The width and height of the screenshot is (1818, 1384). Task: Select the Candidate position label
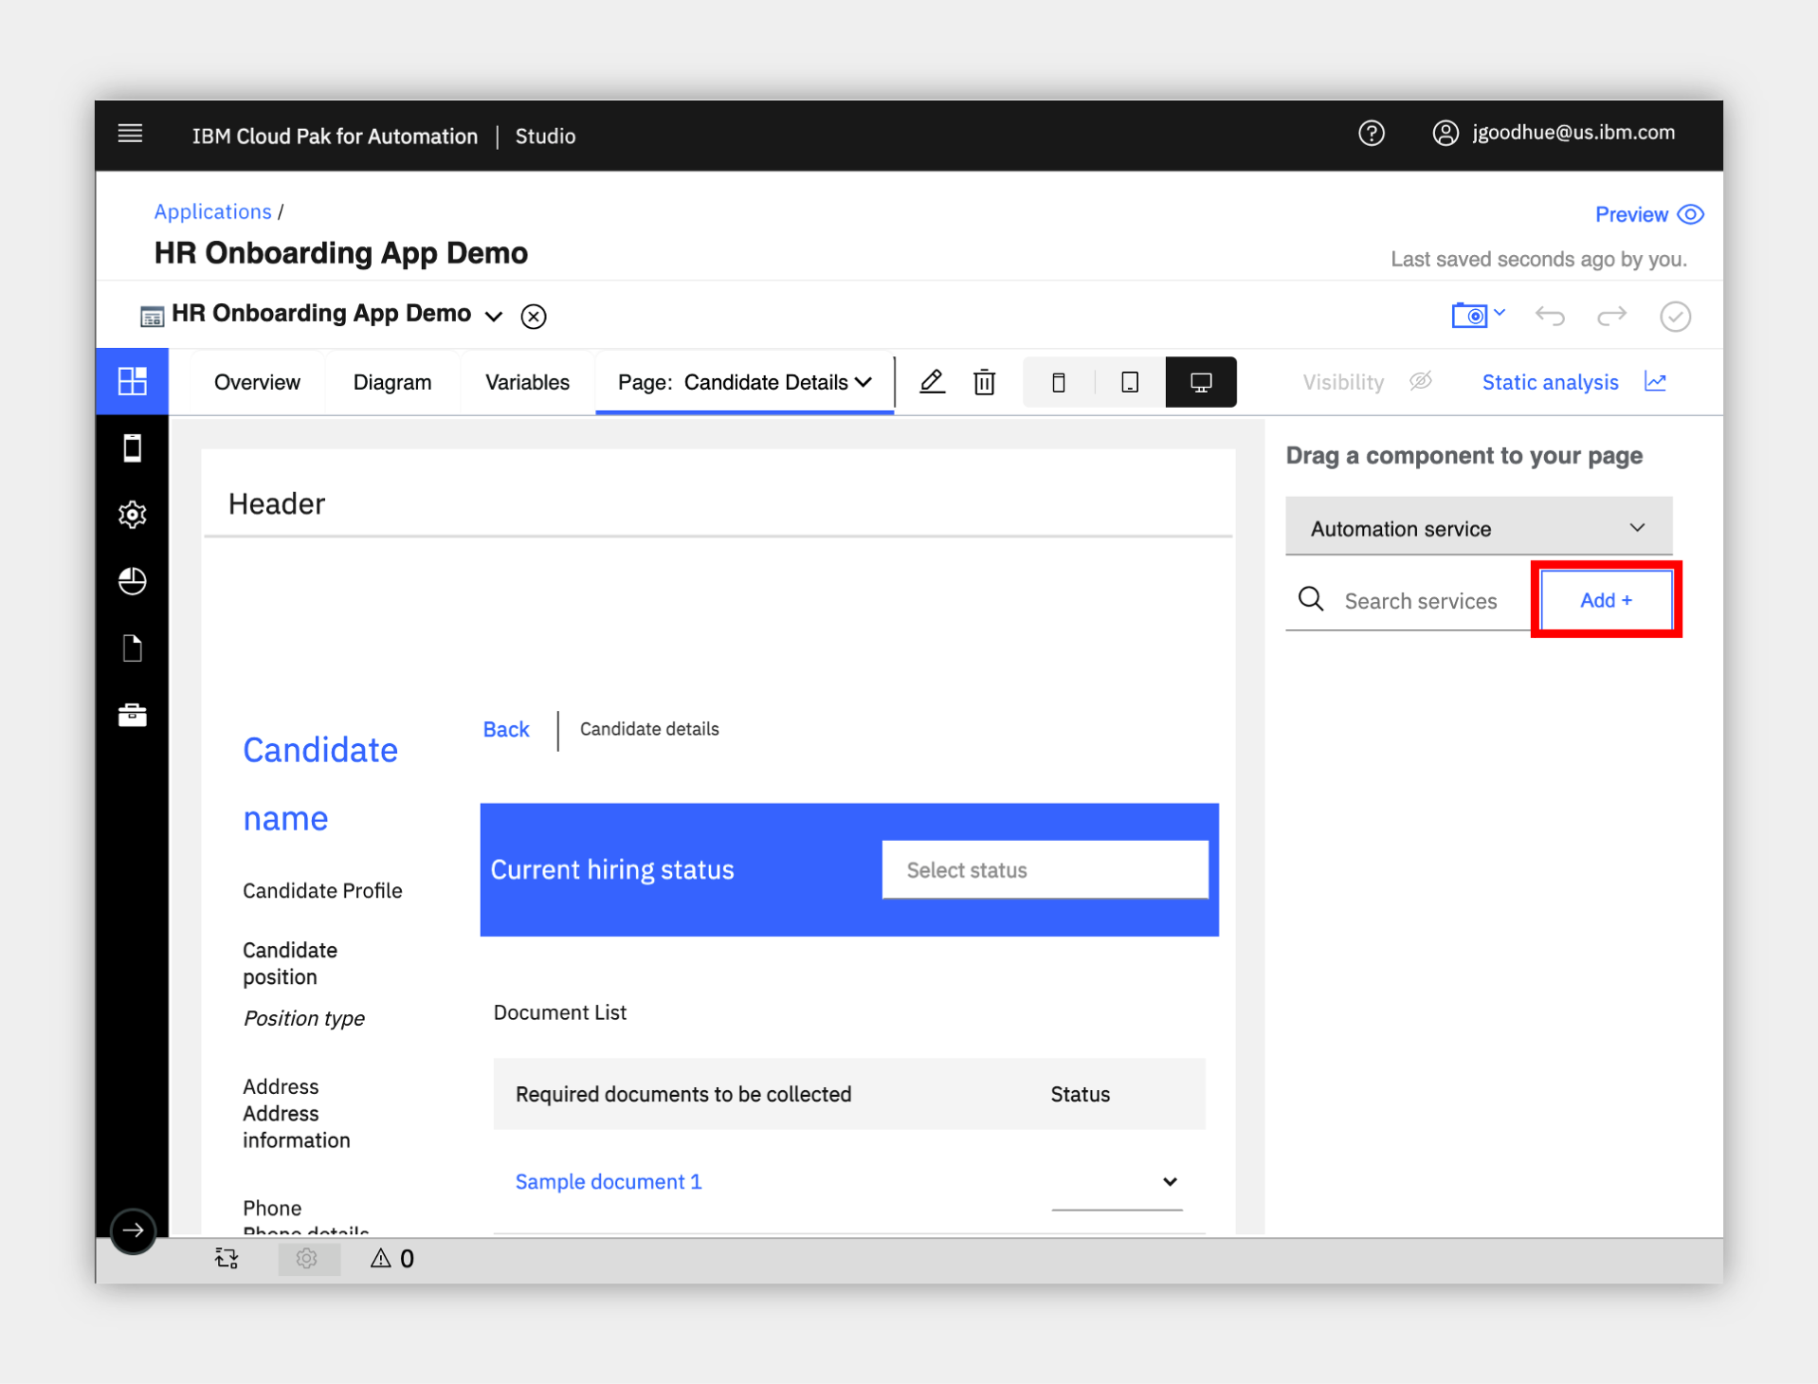[x=290, y=963]
